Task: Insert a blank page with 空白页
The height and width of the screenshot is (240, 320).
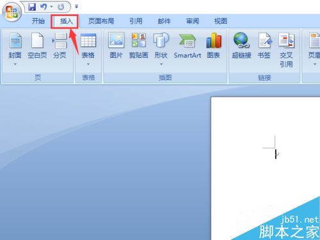Action: [x=37, y=46]
